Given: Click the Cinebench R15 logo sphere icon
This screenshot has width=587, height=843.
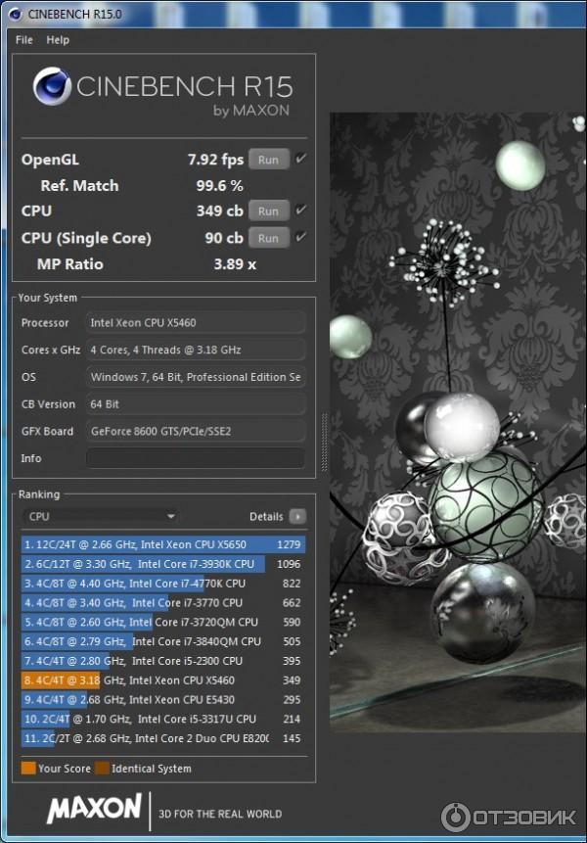Looking at the screenshot, I should (x=52, y=86).
